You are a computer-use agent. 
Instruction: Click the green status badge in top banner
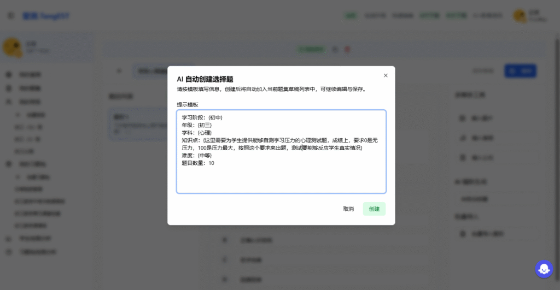311,49
